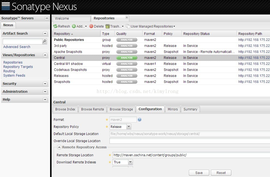This screenshot has height=177, width=270.
Task: Sort by the Repository Status column header
Action: [209, 34]
